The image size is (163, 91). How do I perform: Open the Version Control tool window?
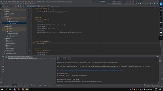(7, 85)
